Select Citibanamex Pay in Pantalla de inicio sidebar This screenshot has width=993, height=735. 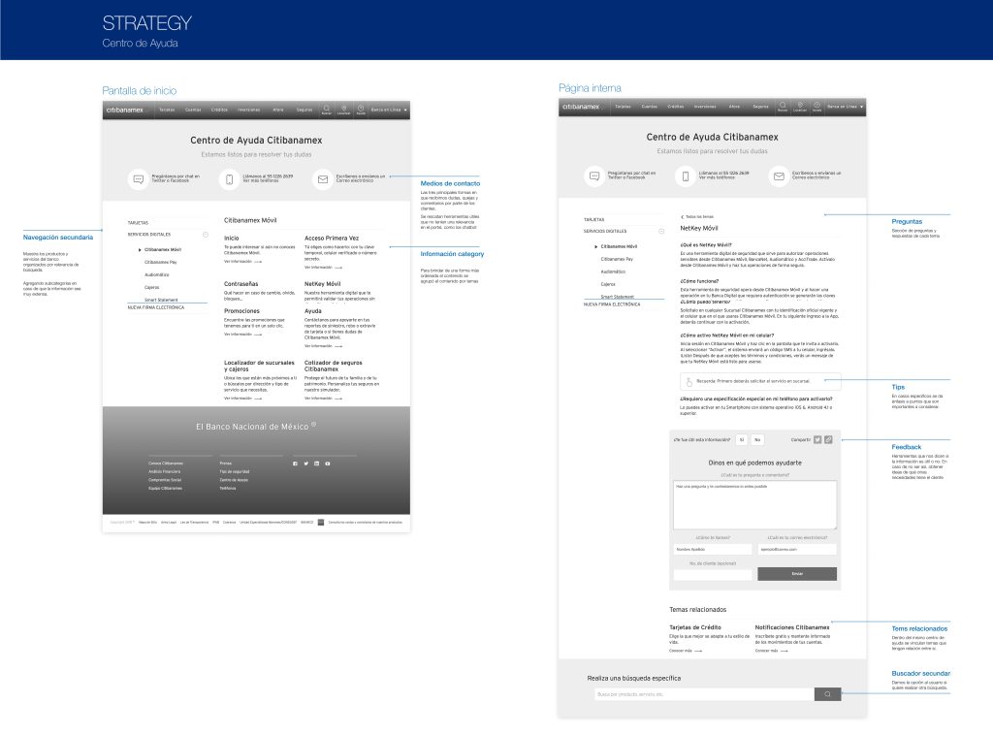click(161, 262)
